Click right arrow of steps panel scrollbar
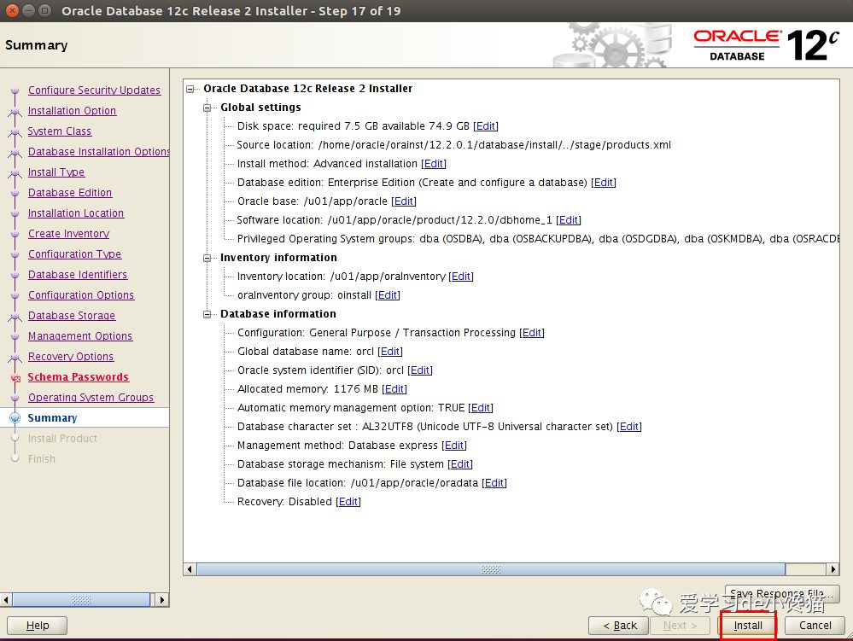This screenshot has width=853, height=641. coord(161,600)
